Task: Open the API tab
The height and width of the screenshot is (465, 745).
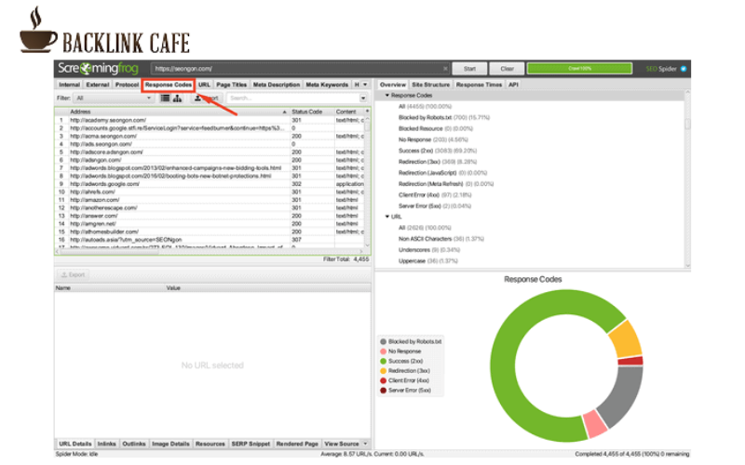Action: (513, 85)
